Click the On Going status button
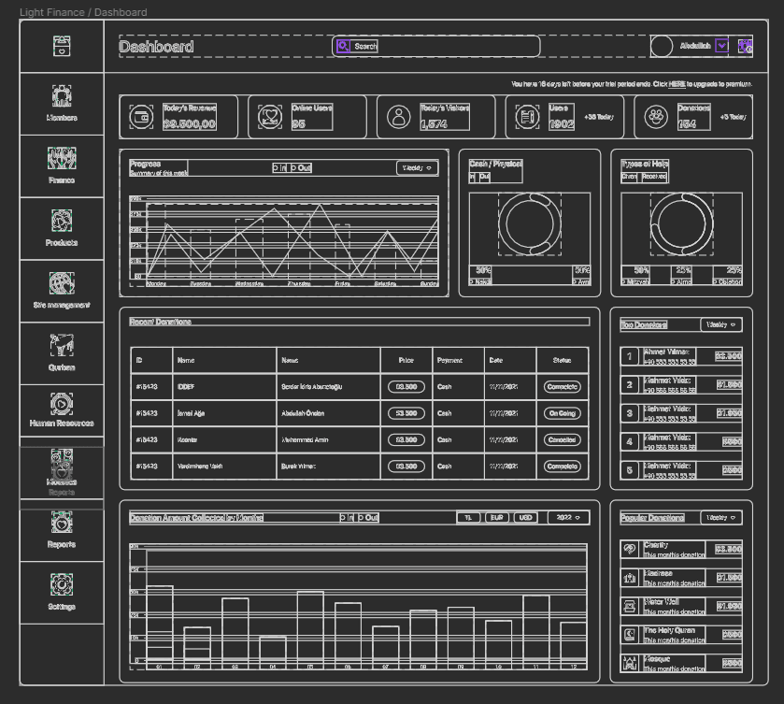 coord(563,413)
